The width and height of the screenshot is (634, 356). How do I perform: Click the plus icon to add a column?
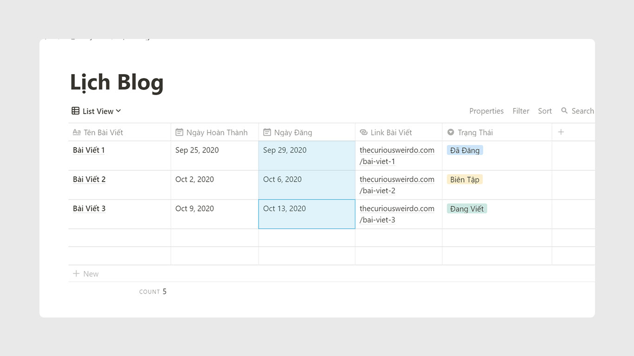click(561, 132)
